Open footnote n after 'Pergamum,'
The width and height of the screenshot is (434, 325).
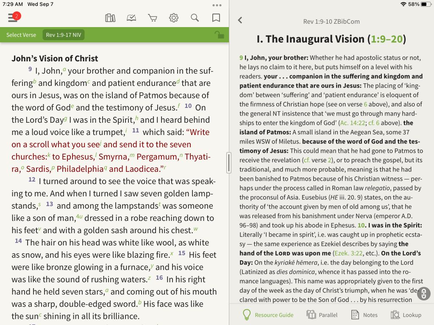click(181, 155)
